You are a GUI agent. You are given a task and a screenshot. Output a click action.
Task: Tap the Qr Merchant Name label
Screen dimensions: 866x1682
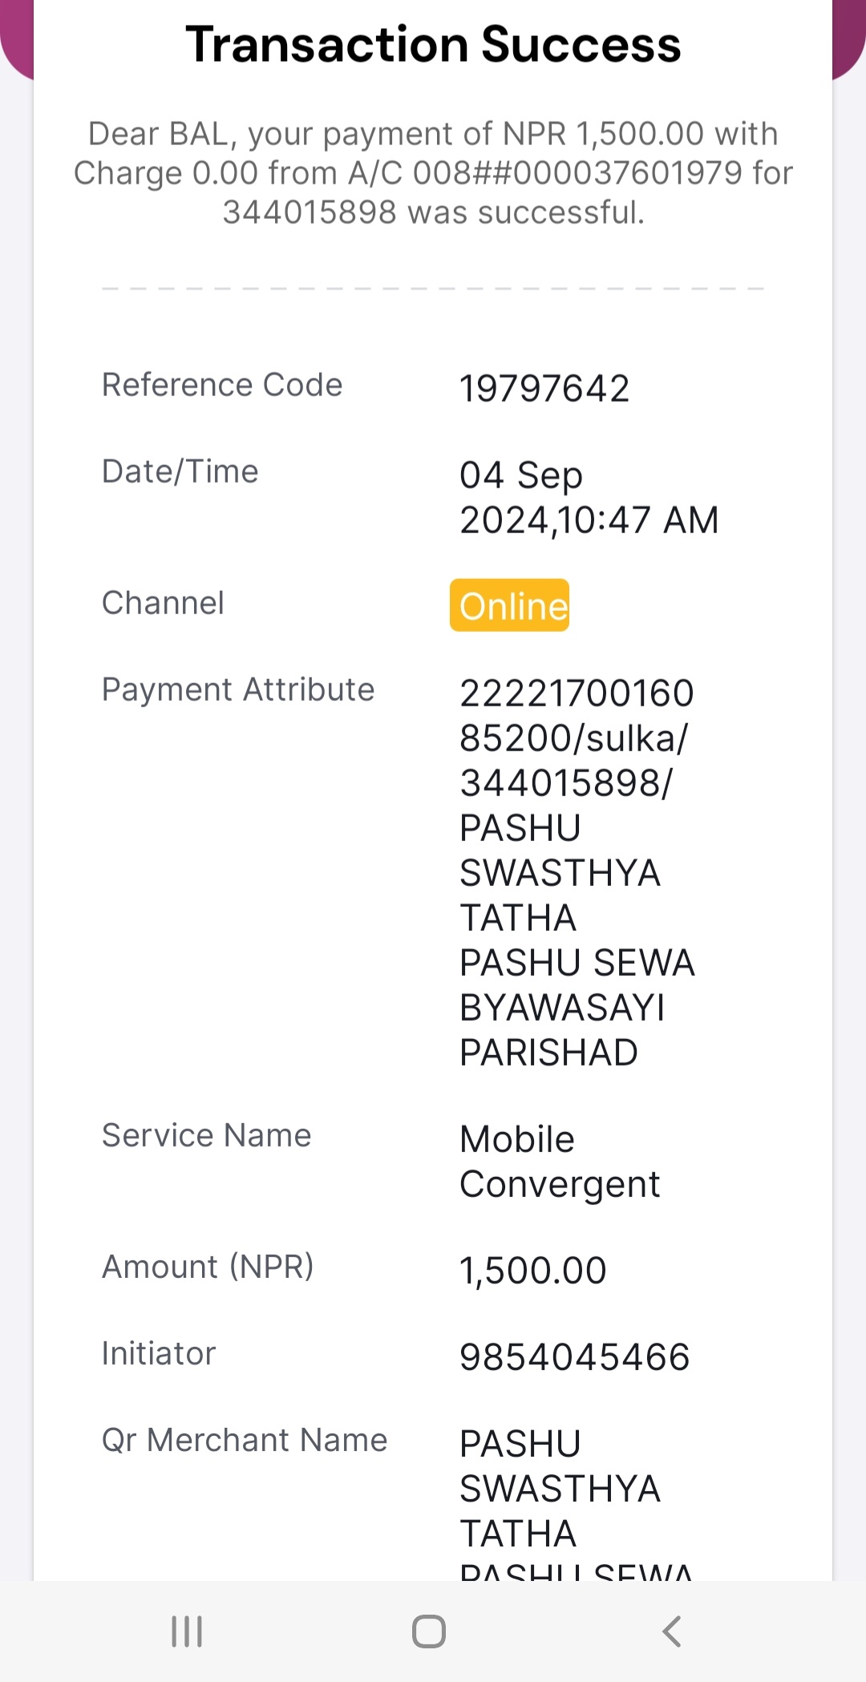tap(245, 1440)
